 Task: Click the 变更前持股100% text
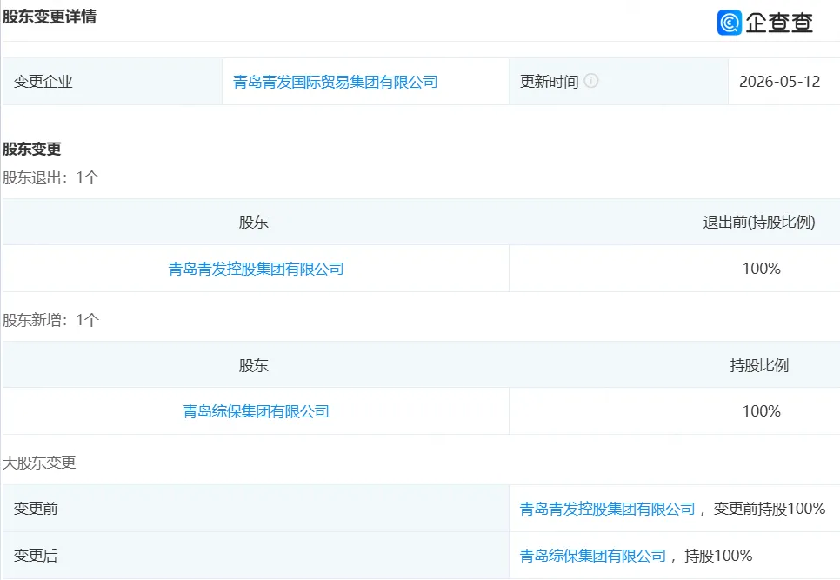[x=770, y=509]
